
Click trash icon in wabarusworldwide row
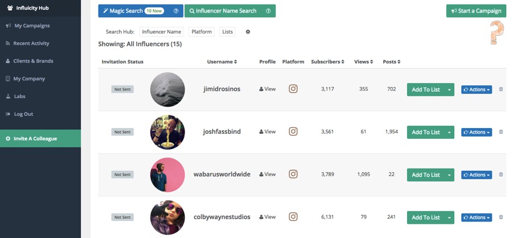pos(501,174)
